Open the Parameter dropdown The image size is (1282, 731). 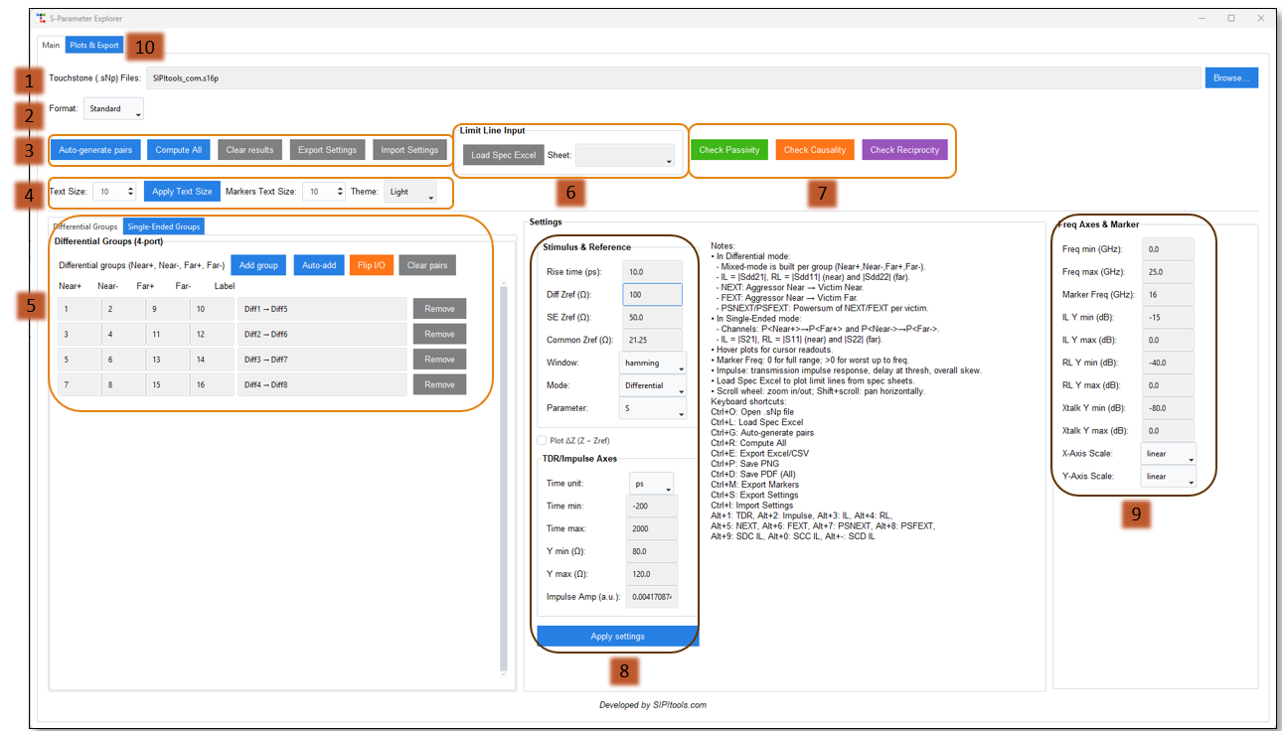point(653,408)
